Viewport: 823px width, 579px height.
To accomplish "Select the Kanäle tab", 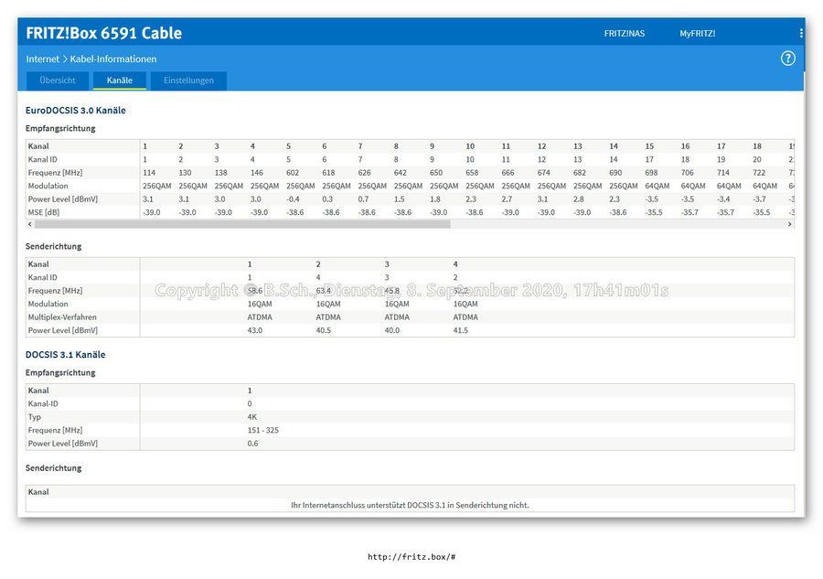I will coord(120,80).
